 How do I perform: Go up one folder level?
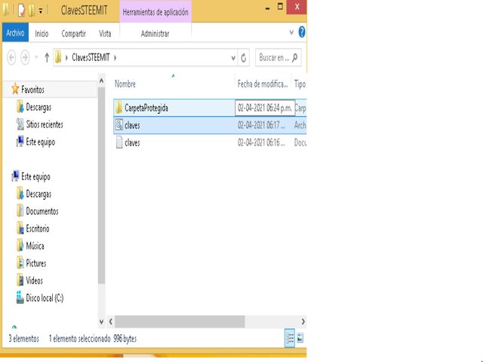click(x=47, y=57)
